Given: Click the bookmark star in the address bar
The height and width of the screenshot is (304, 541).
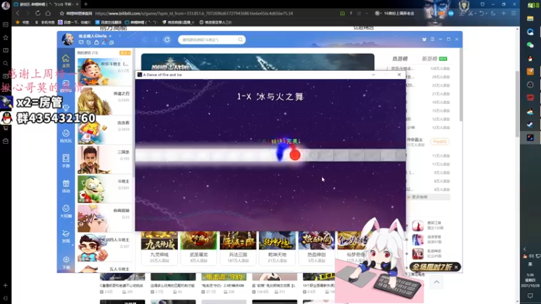Looking at the screenshot, I should (62, 14).
